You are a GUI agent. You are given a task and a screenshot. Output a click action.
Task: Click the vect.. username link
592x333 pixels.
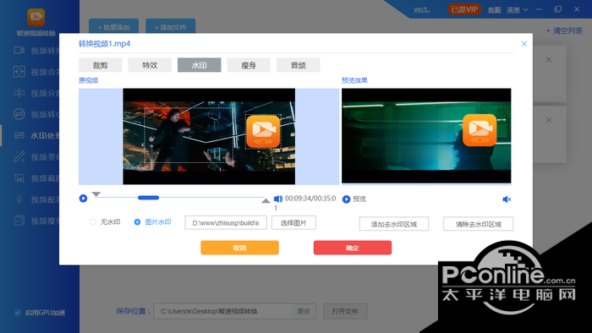coord(421,9)
